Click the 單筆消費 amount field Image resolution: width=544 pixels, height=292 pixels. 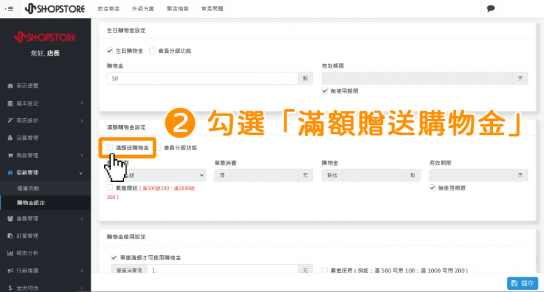[x=264, y=175]
